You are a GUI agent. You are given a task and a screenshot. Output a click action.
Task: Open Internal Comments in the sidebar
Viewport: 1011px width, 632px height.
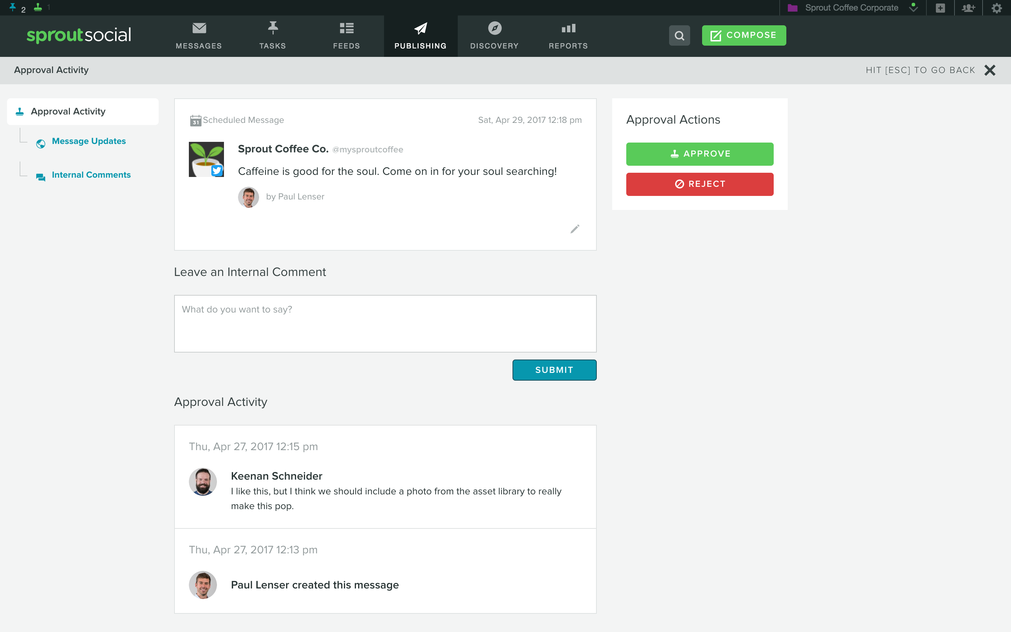[x=91, y=175]
